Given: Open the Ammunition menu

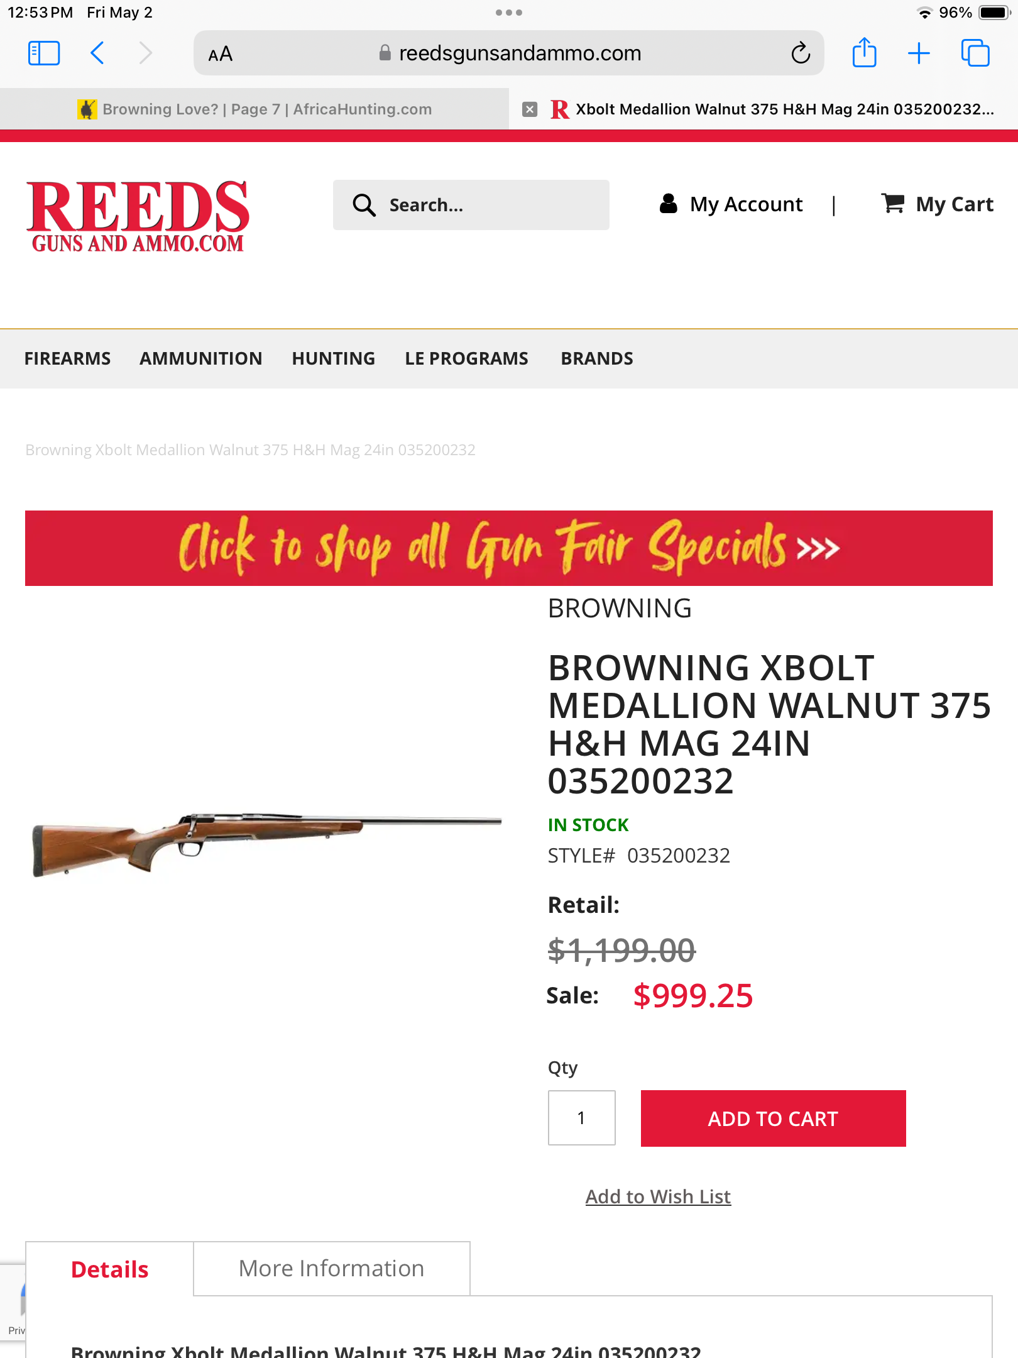Looking at the screenshot, I should click(200, 358).
